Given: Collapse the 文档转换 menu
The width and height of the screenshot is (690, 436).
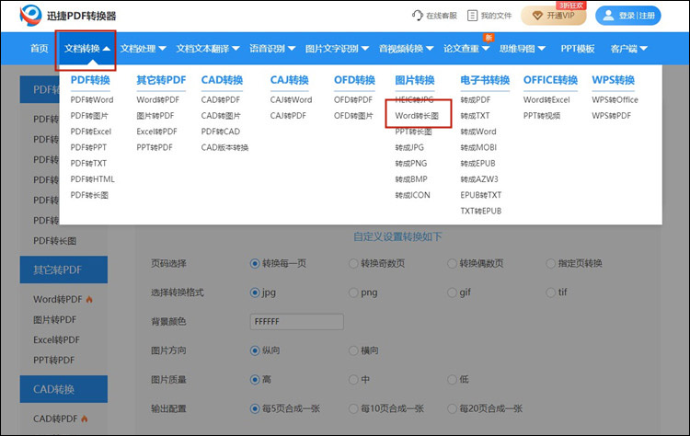Looking at the screenshot, I should click(x=86, y=49).
